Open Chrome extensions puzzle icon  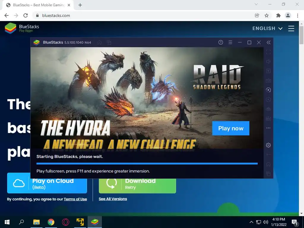coord(278,15)
